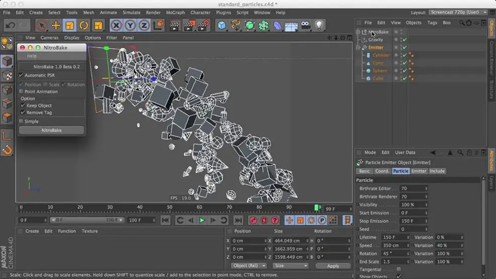Click the current frame 99 F field
The image size is (496, 279).
[338, 209]
